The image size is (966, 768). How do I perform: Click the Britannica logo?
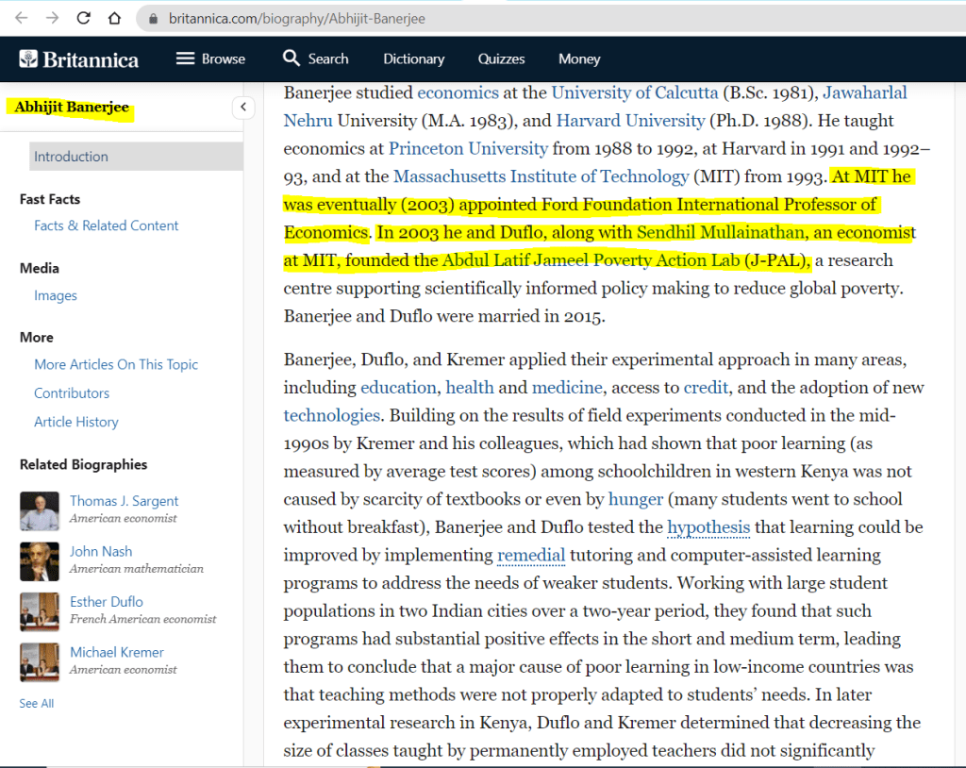tap(79, 59)
